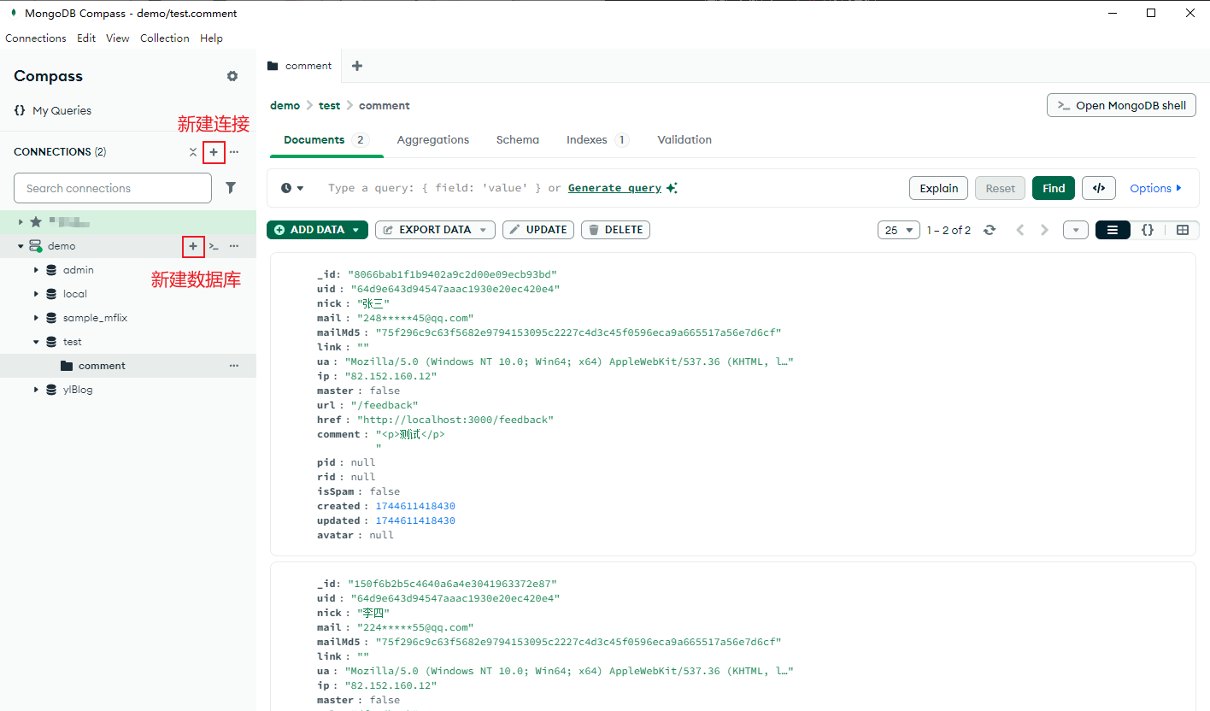The height and width of the screenshot is (711, 1210).
Task: Click the filter connections funnel icon
Action: (231, 188)
